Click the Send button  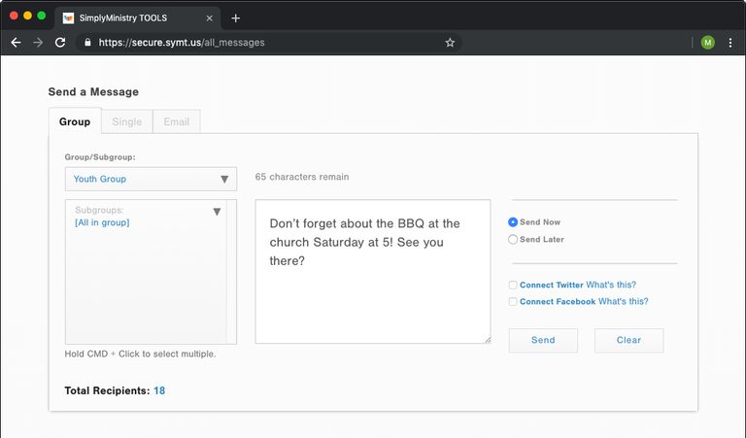543,340
